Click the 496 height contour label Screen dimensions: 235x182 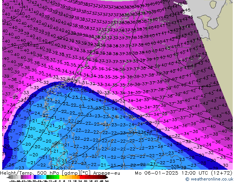click(28, 98)
